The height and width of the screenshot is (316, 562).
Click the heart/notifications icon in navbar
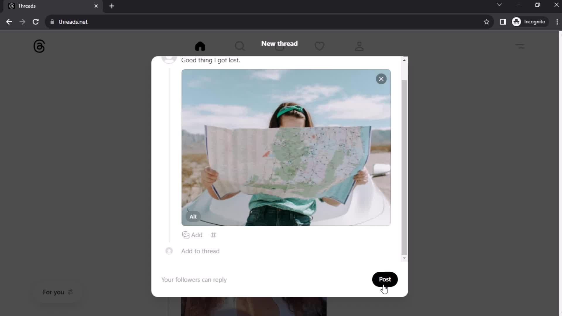pos(319,46)
